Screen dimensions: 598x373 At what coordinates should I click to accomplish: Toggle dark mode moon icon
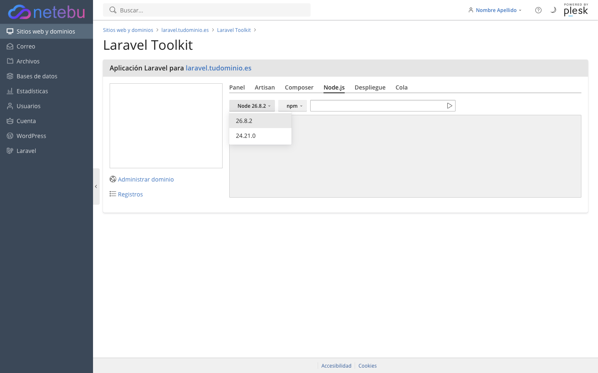tap(553, 10)
